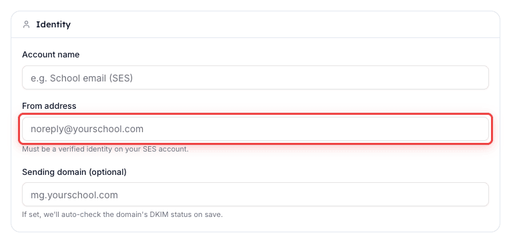Viewport: 511px width, 243px height.
Task: Click into the From address field
Action: 255,129
